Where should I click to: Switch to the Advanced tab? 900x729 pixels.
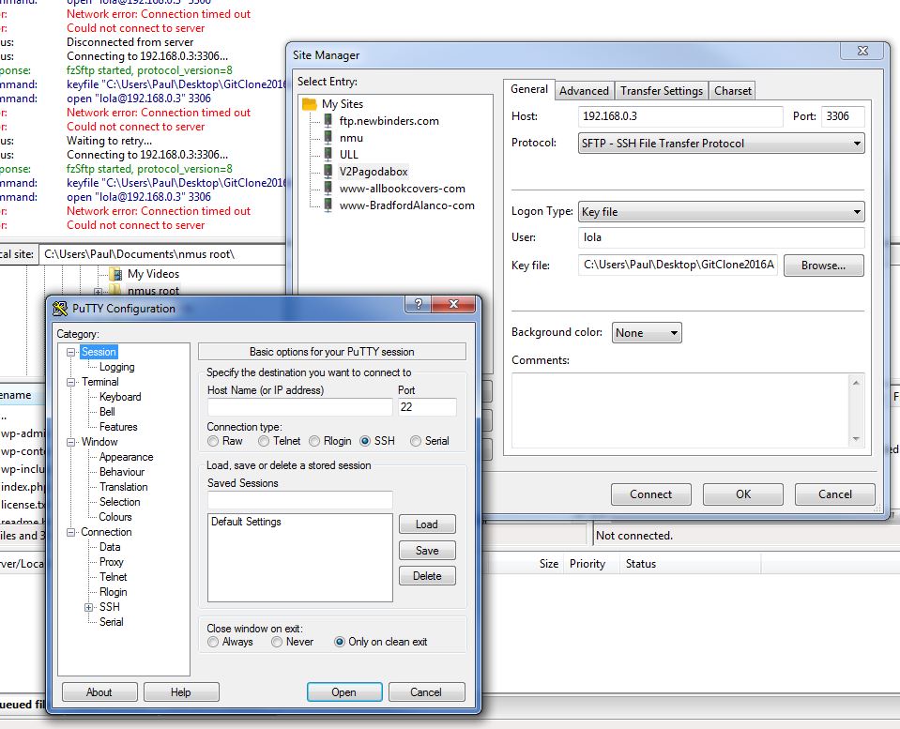coord(584,91)
